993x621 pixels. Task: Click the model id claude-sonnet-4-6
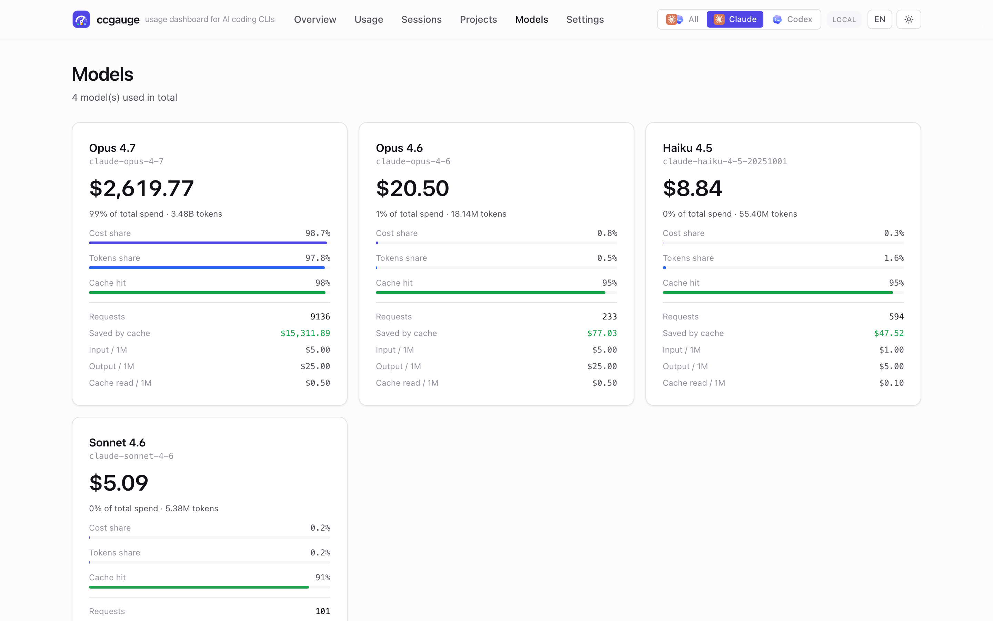coord(131,456)
